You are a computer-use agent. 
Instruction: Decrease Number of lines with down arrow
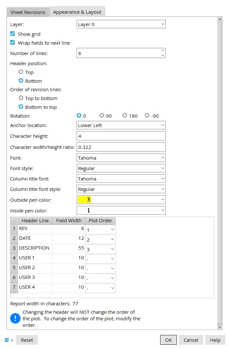tap(162, 55)
